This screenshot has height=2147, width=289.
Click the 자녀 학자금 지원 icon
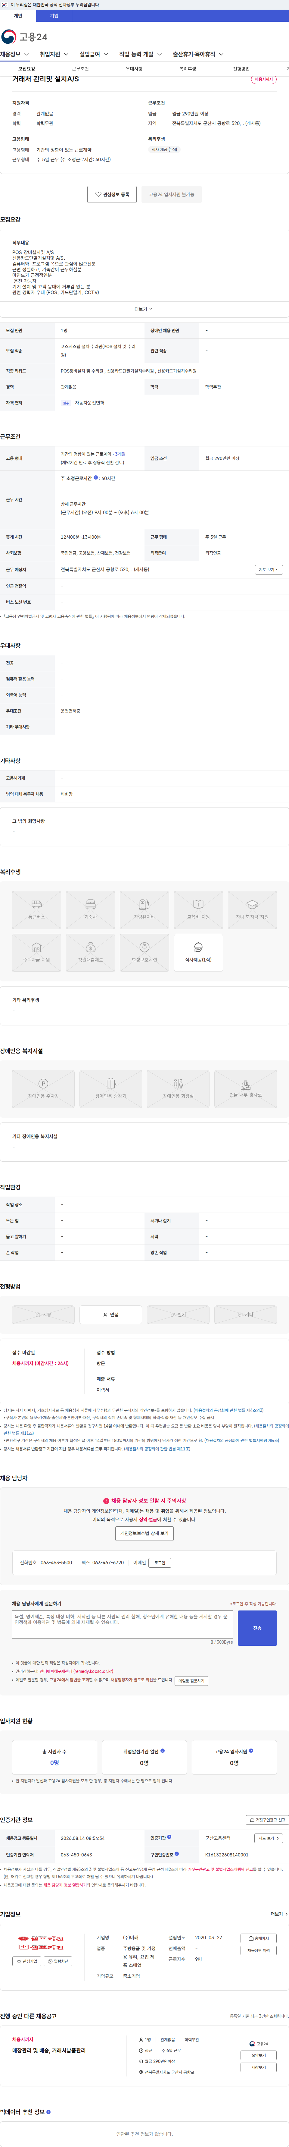[x=252, y=910]
